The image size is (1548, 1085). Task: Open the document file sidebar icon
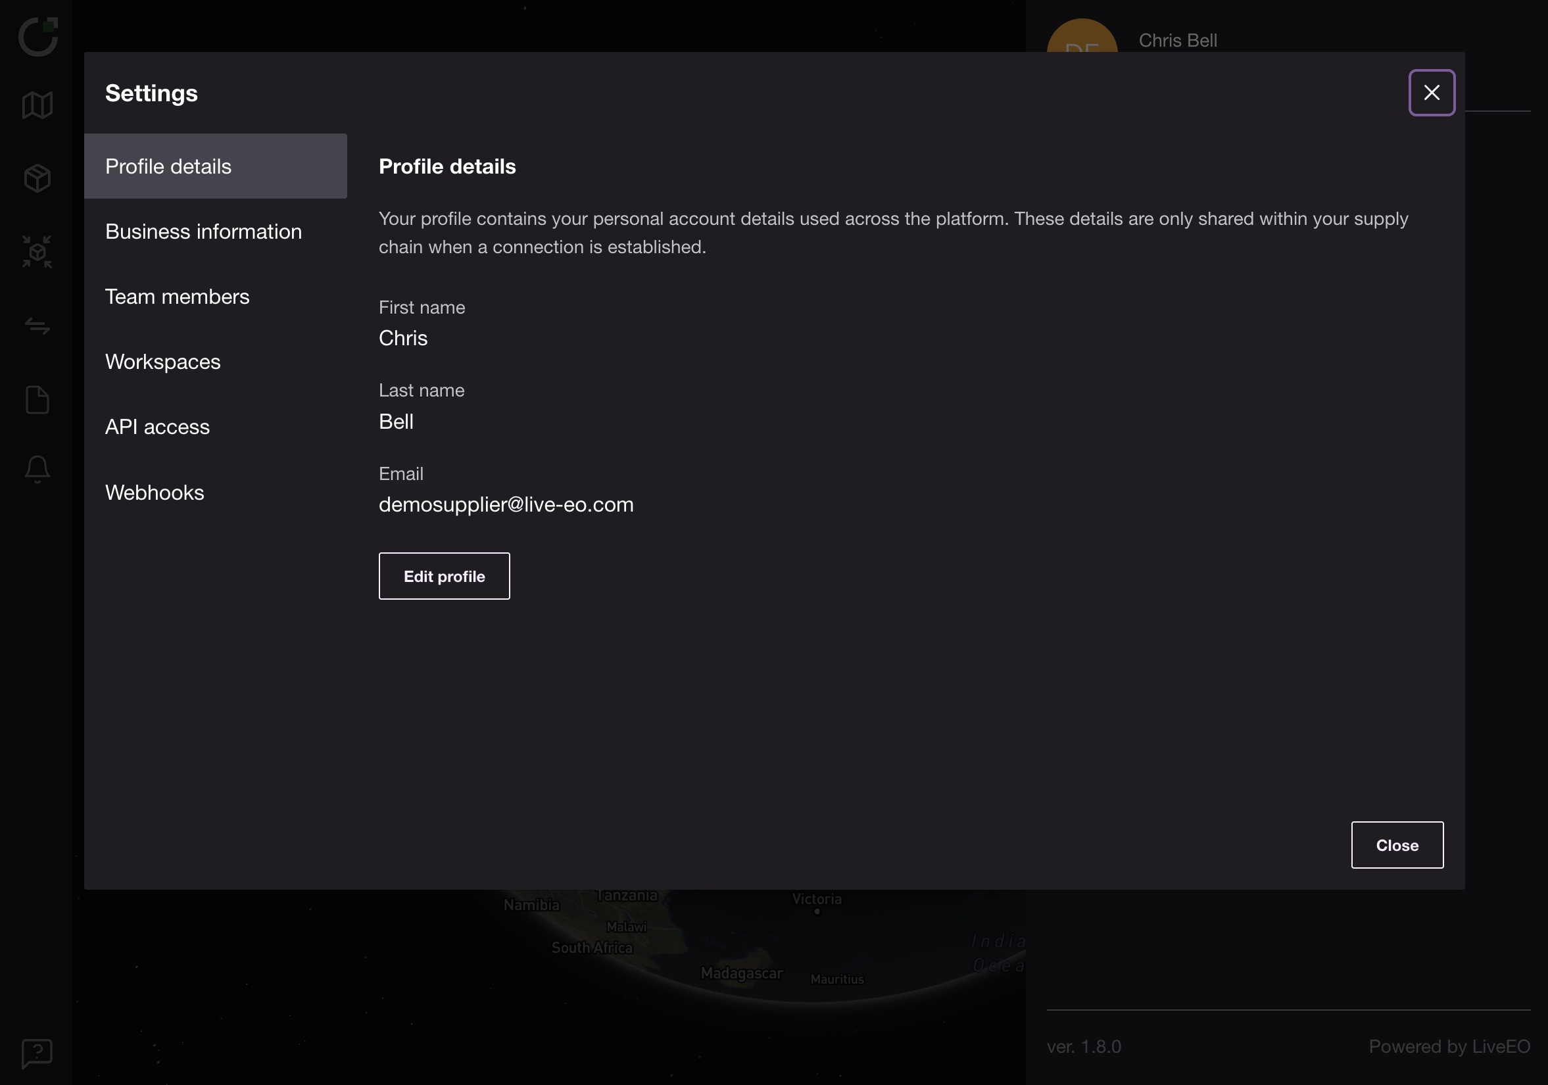coord(37,400)
